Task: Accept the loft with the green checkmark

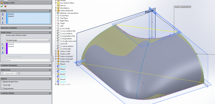Action: pyautogui.click(x=2, y=6)
